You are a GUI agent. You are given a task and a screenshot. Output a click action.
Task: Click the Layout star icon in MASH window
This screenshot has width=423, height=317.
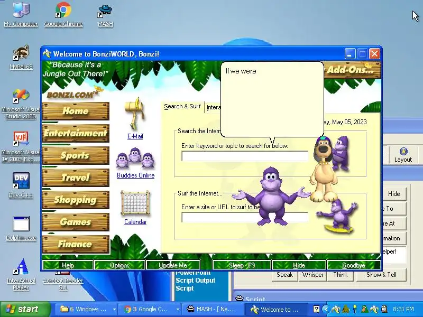pos(403,152)
